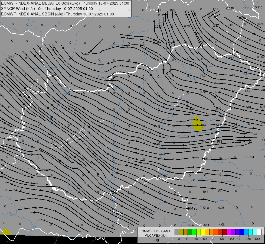Click the map value '8.49'
The width and height of the screenshot is (265, 244).
point(158,10)
